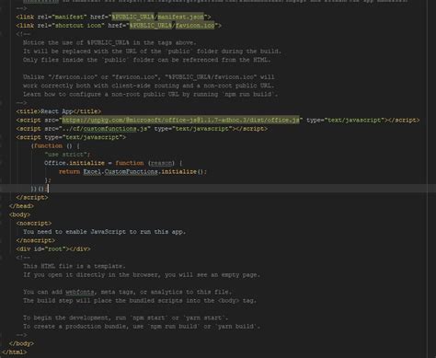Viewport: 436px width, 358px height.
Task: Click 'Only files inside the public folder' comment
Action: 147,60
